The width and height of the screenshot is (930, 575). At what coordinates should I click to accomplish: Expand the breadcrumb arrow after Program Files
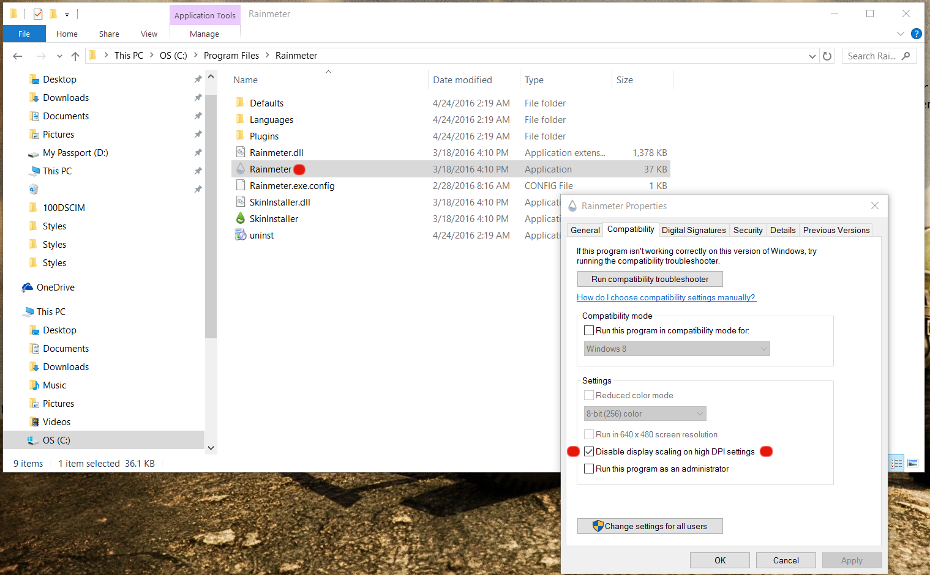point(267,56)
